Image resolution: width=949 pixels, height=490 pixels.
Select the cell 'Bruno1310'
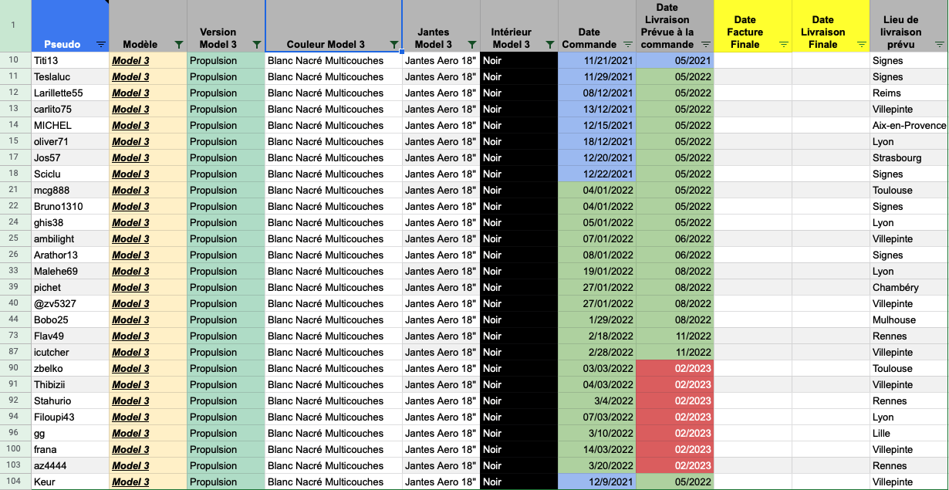tap(70, 206)
